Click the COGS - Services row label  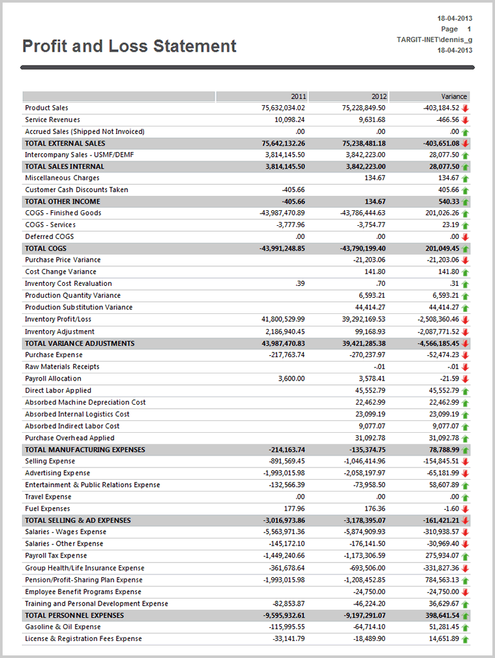tap(50, 225)
